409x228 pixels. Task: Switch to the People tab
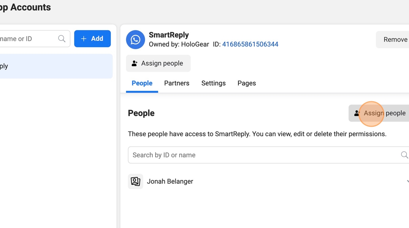[142, 83]
